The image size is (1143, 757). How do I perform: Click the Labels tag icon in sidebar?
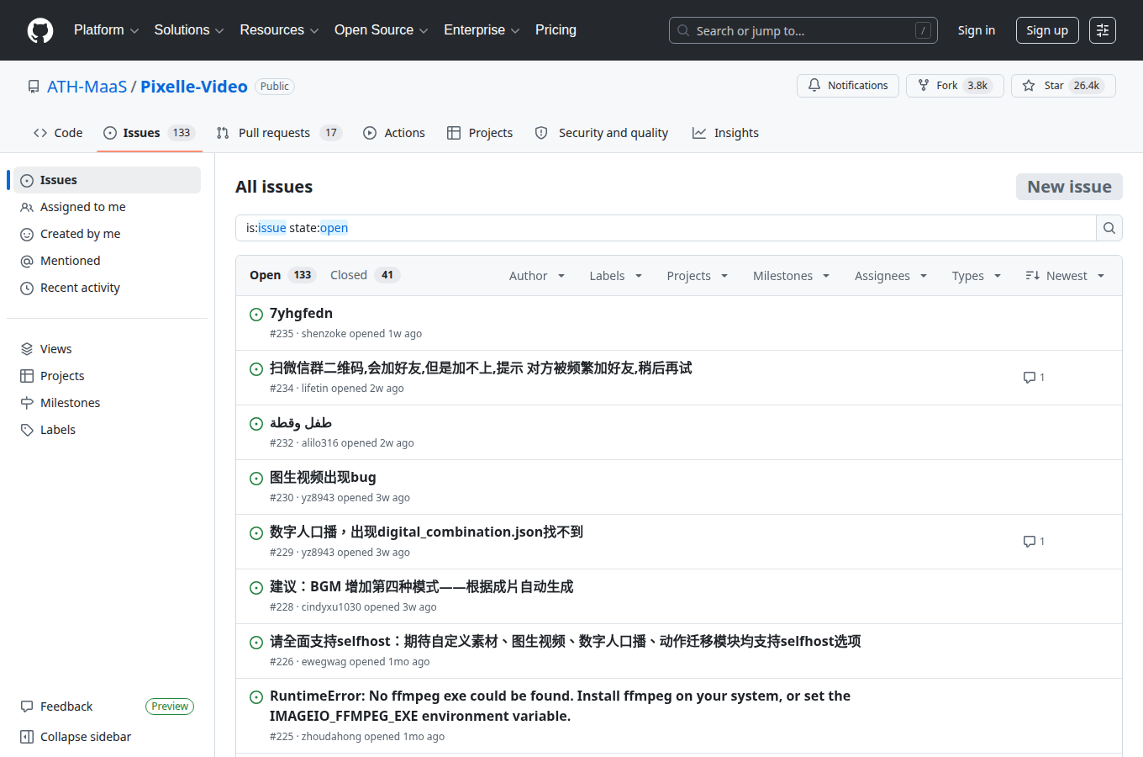(27, 430)
